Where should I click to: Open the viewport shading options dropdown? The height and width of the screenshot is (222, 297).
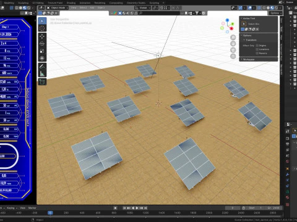tap(280, 8)
